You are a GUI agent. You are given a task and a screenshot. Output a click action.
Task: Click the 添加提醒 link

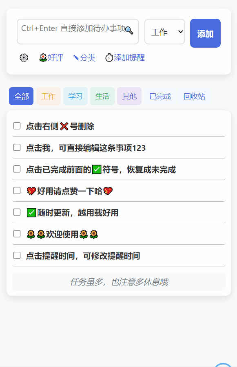tap(129, 57)
